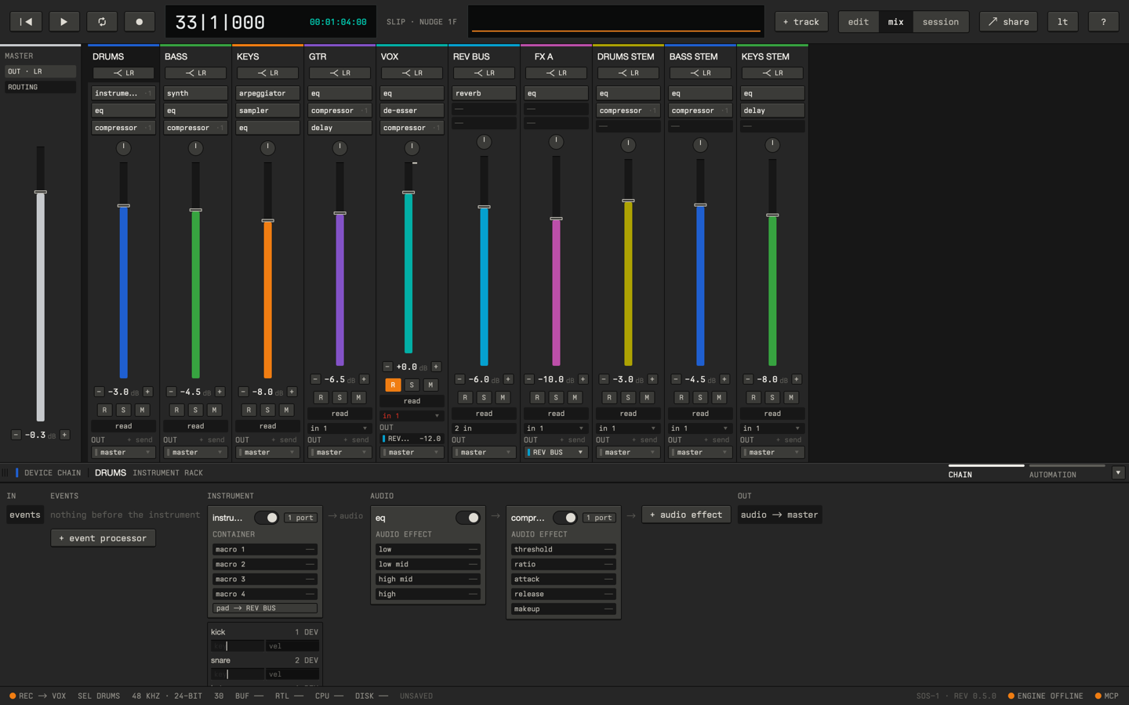Click the DRUMS automation read mode
The image size is (1129, 705).
coord(123,426)
